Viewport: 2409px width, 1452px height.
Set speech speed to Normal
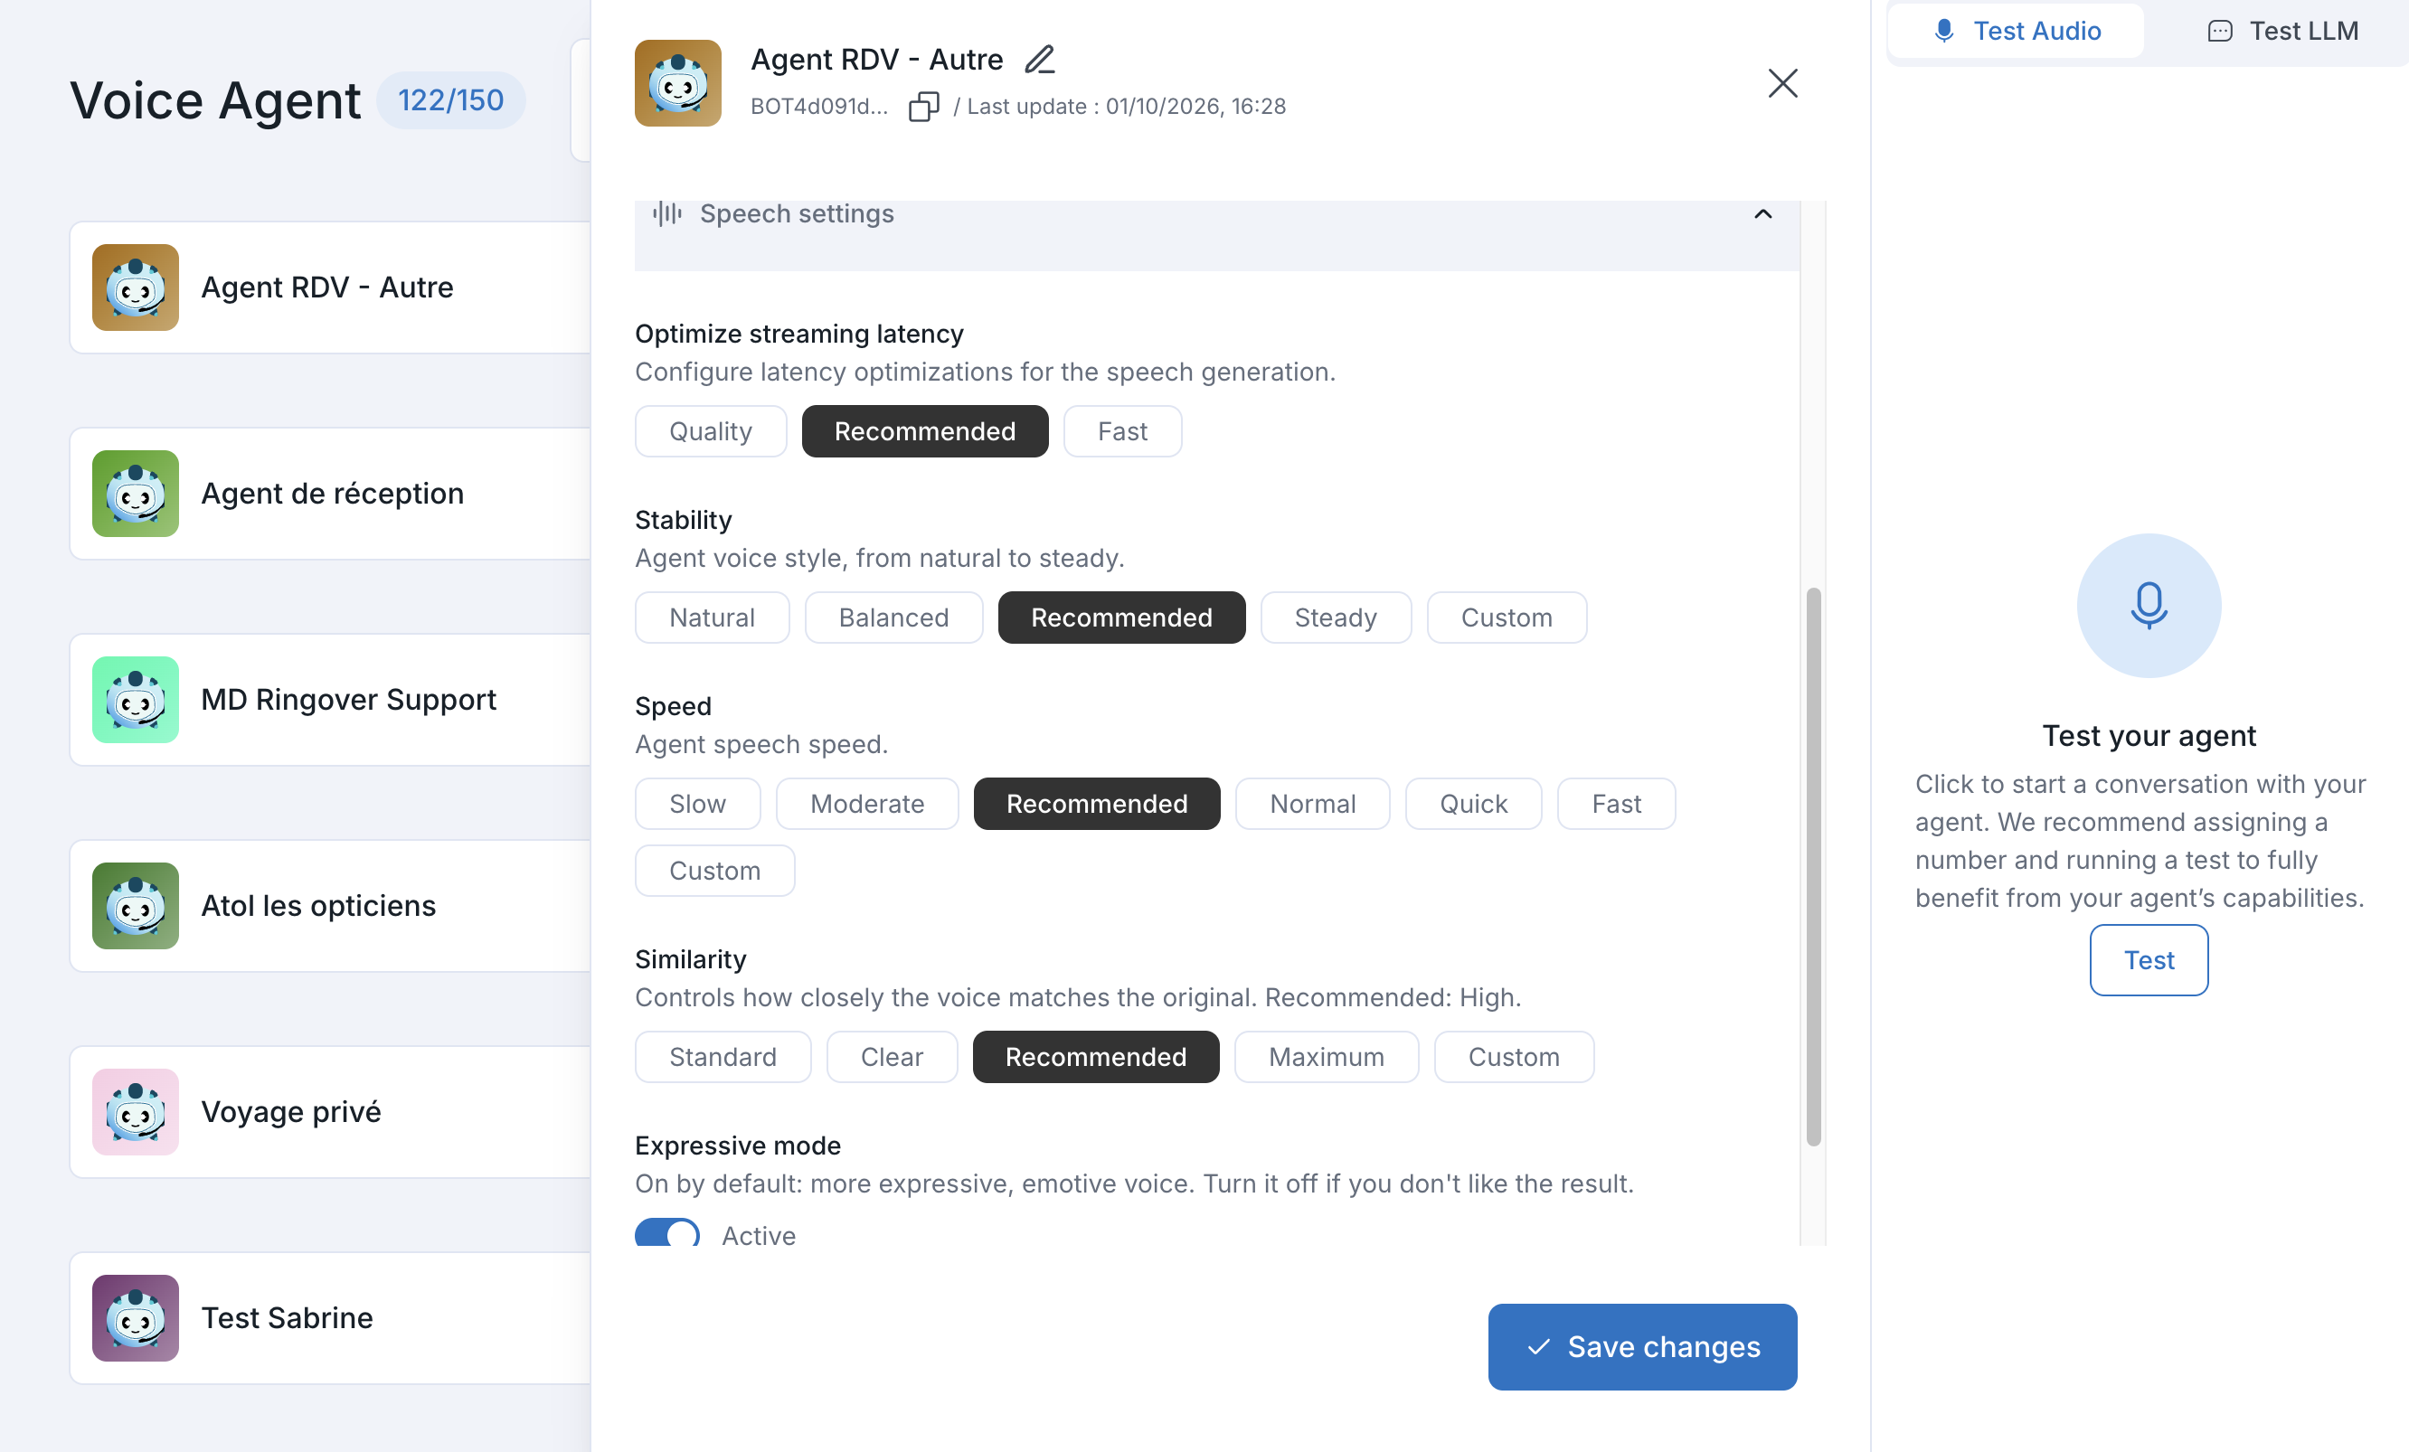point(1312,804)
